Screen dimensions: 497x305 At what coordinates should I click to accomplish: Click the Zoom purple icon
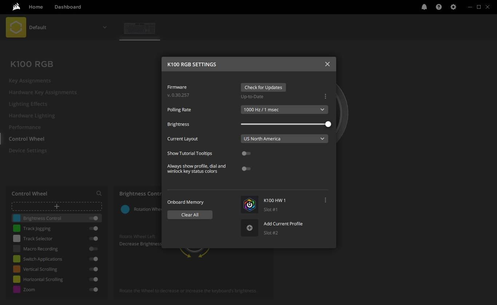tap(17, 290)
